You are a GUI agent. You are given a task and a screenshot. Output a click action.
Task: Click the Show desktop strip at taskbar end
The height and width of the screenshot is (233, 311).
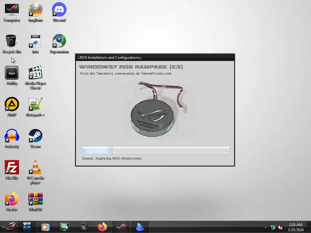pos(309,227)
